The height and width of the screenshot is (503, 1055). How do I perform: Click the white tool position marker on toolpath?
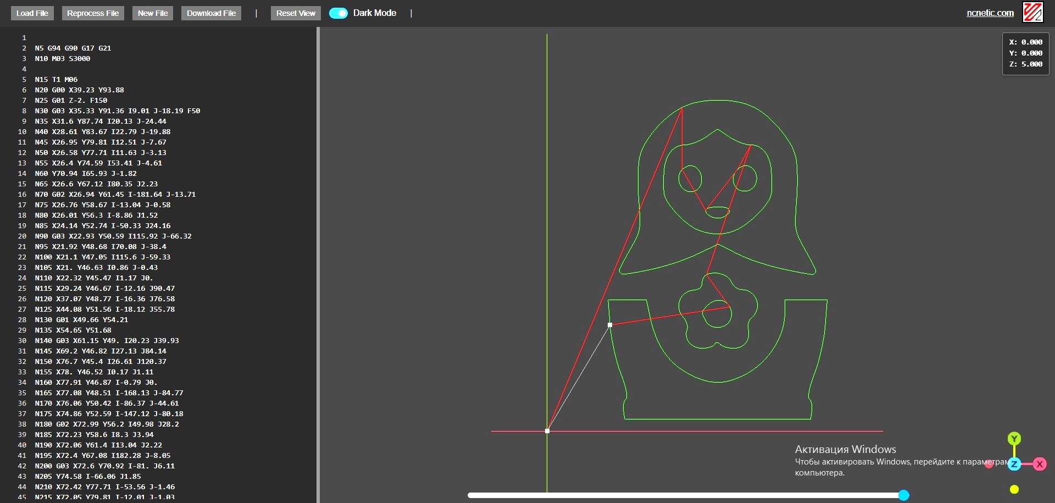tap(610, 325)
